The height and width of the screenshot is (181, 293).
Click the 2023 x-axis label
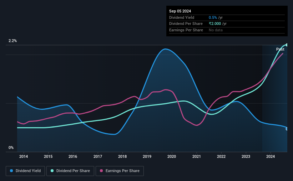point(246,156)
